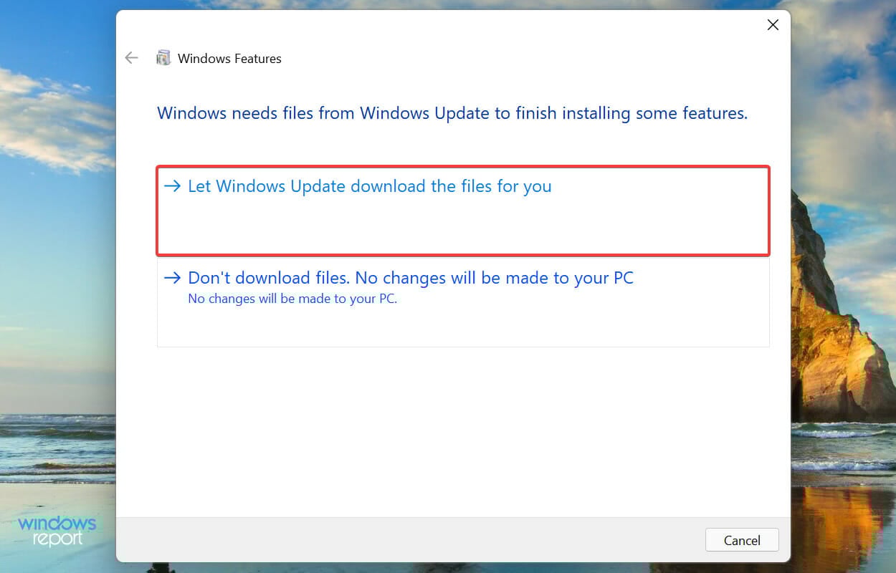The width and height of the screenshot is (896, 573).
Task: Click the Cancel button
Action: [x=742, y=540]
